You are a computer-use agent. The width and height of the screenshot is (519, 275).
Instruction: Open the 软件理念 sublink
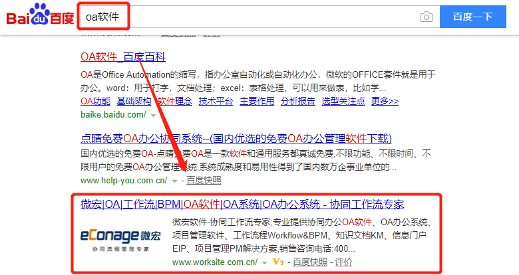[175, 101]
